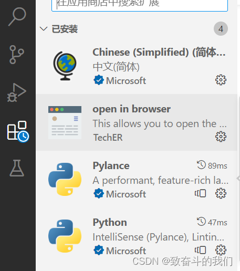Screen dimensions: 240x271
Task: Click the TechER publisher name
Action: (108, 138)
